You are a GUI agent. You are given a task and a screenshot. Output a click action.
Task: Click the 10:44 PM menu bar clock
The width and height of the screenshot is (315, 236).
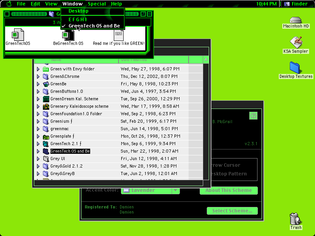[267, 4]
